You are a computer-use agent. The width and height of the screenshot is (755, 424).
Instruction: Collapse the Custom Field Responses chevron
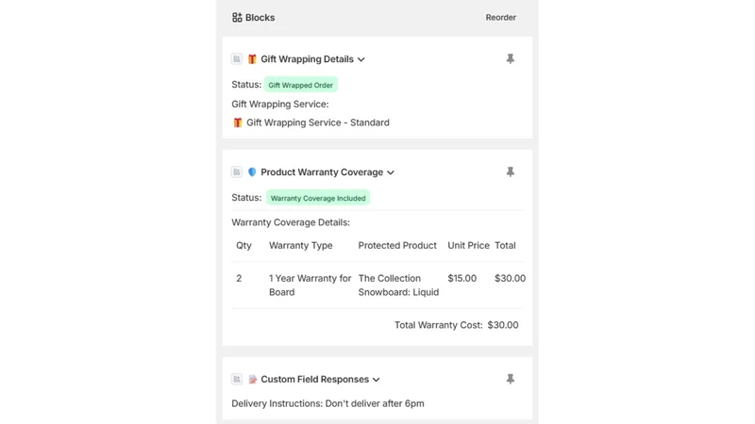376,380
